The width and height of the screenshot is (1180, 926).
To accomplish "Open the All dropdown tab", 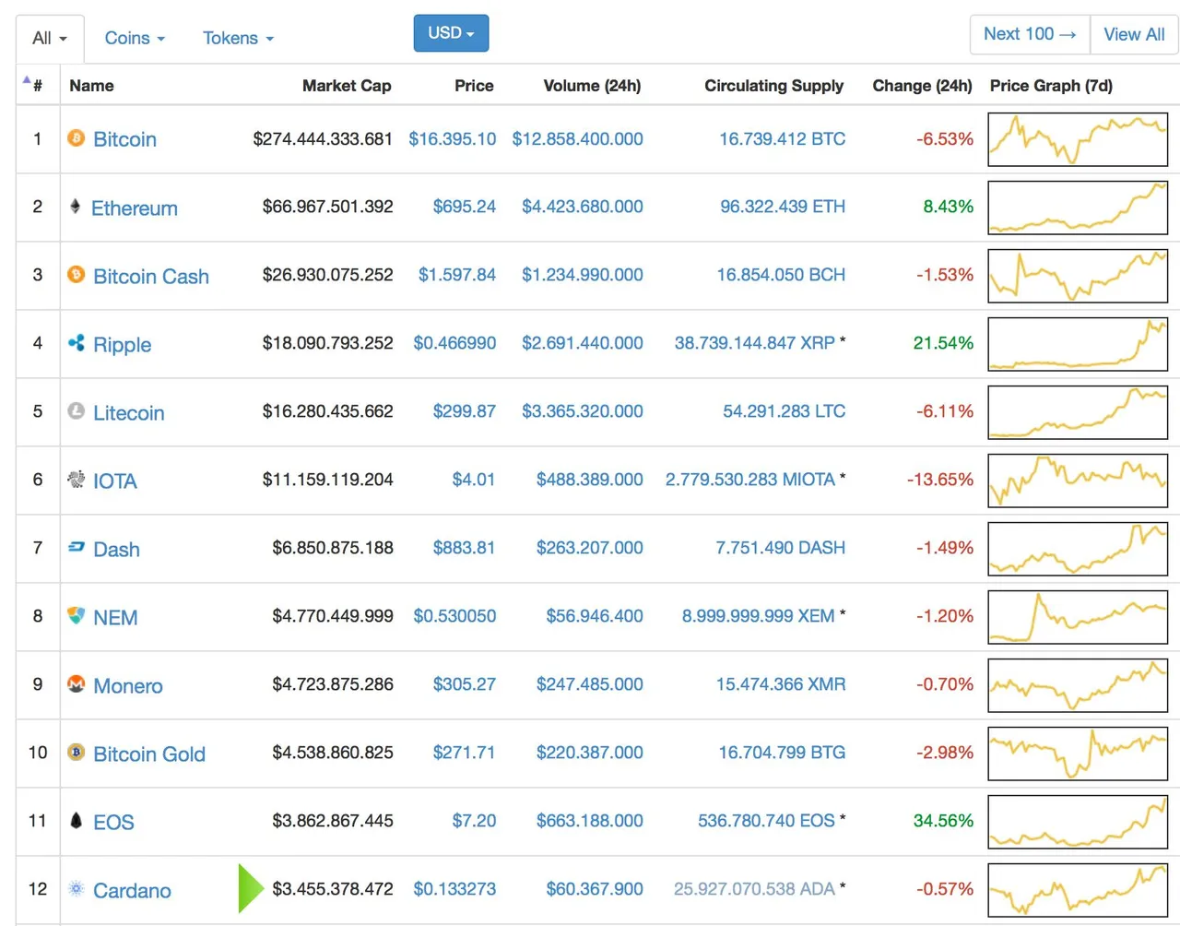I will tap(50, 39).
